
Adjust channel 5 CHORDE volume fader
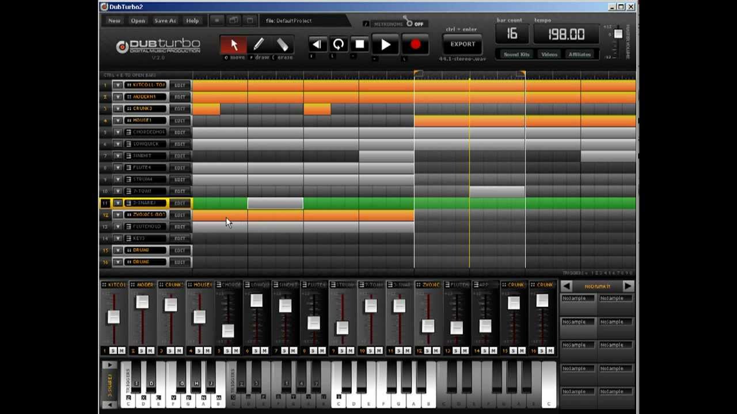[x=228, y=331]
